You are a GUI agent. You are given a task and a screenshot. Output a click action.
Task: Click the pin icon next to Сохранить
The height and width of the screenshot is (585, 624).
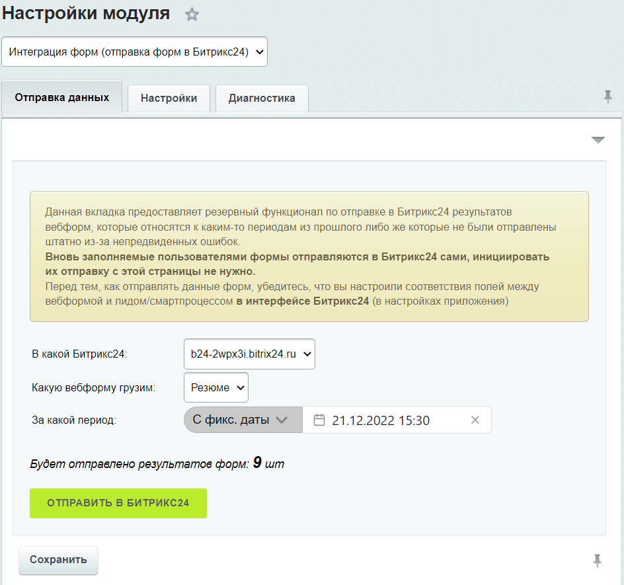tap(597, 561)
